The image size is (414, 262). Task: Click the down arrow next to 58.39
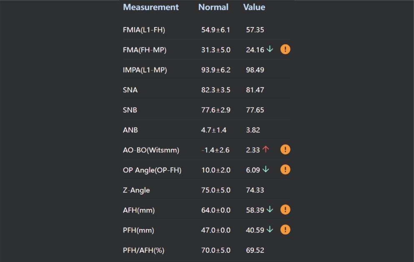[x=270, y=210]
